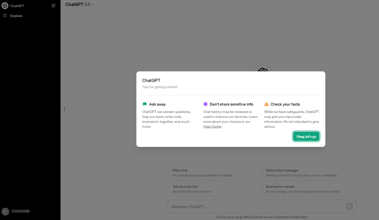Choose the Plan a trip suggestion

[215, 173]
